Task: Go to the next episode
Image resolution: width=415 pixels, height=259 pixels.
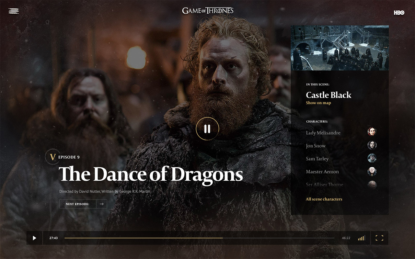Action: pos(83,204)
